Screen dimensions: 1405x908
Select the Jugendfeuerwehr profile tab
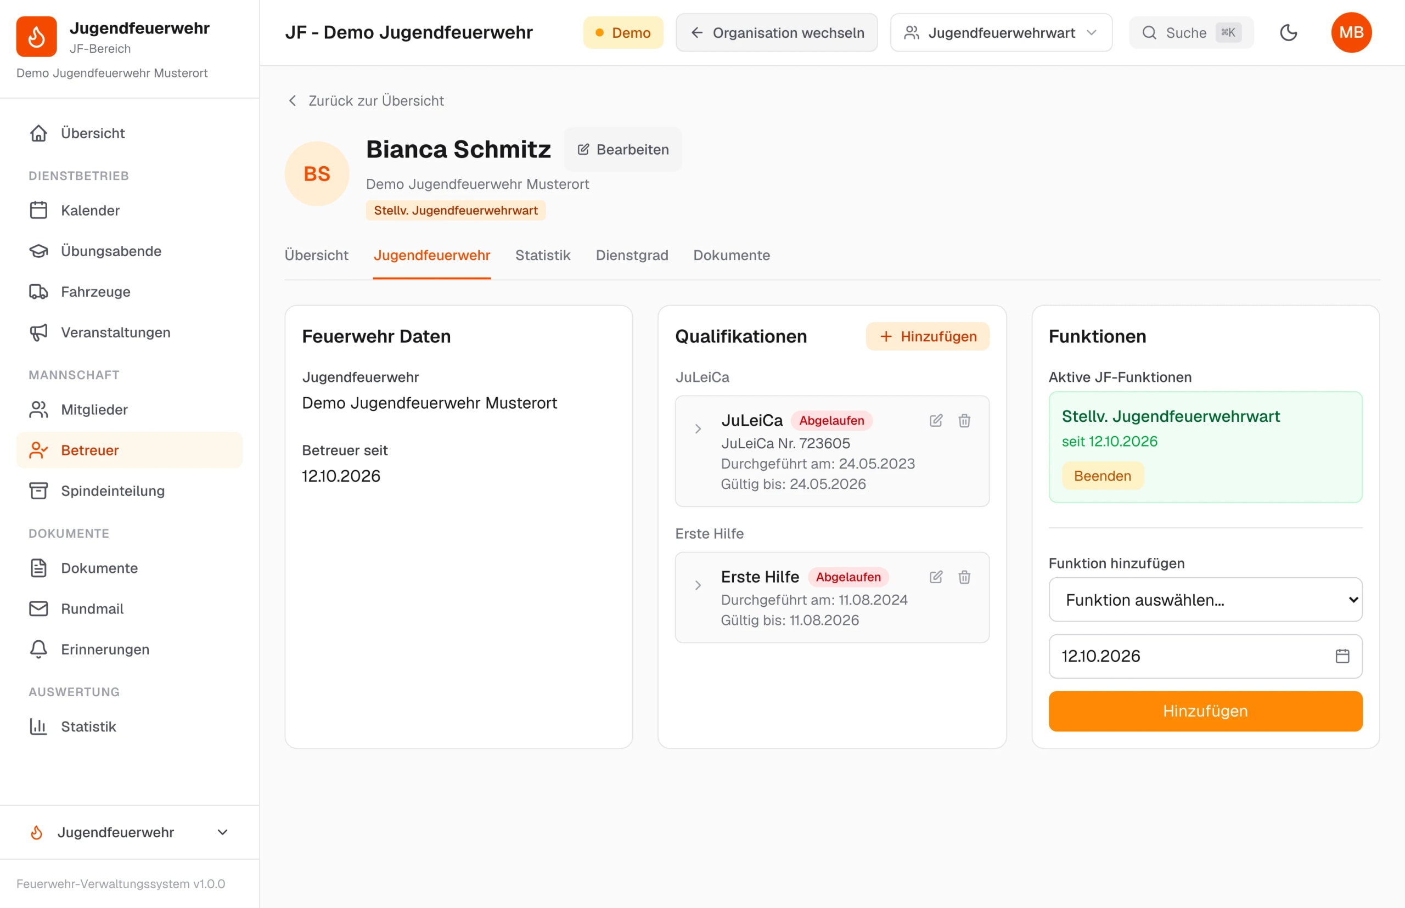(x=432, y=255)
